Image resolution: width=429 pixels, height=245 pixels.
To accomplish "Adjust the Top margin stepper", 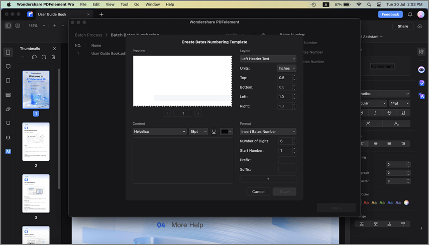I will [x=294, y=78].
